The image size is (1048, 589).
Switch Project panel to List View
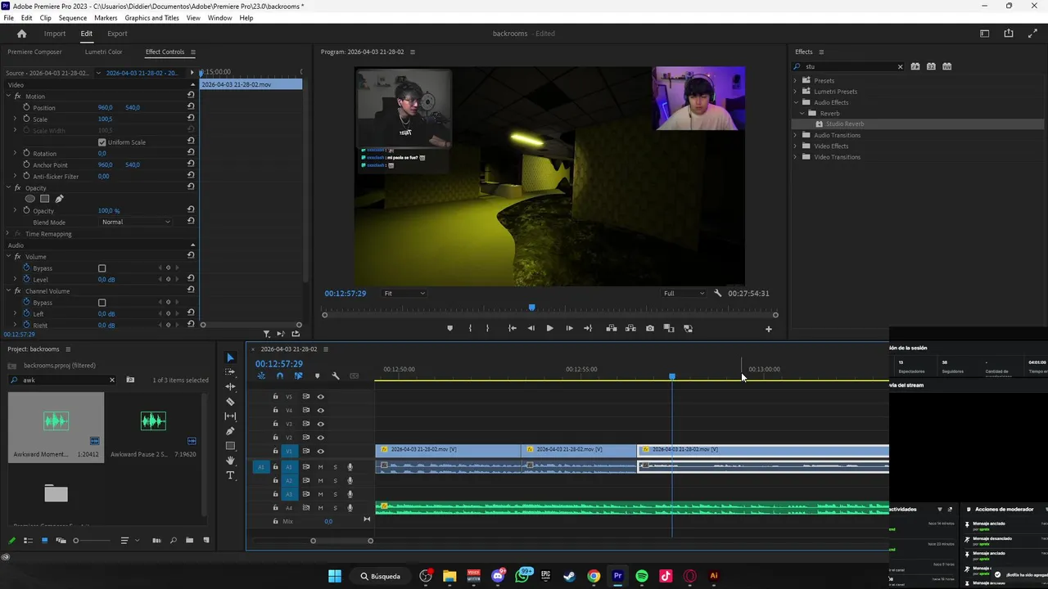[28, 540]
